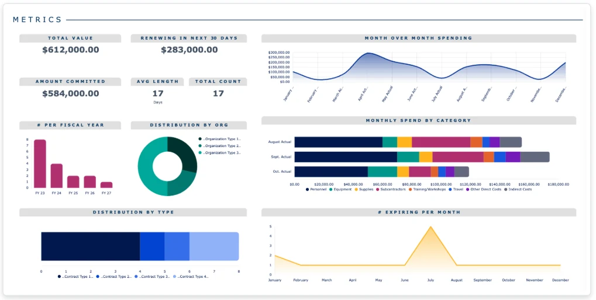
Task: Click the July peak in expiring chart
Action: click(430, 227)
